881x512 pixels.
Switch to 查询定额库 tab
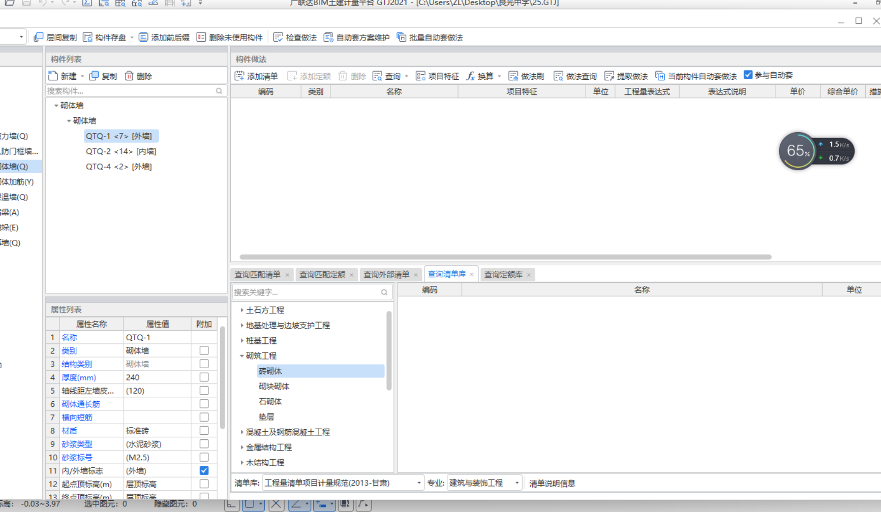pyautogui.click(x=503, y=274)
